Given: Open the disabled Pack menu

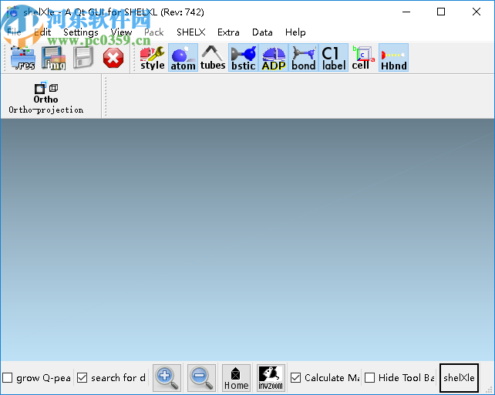Looking at the screenshot, I should pos(153,32).
